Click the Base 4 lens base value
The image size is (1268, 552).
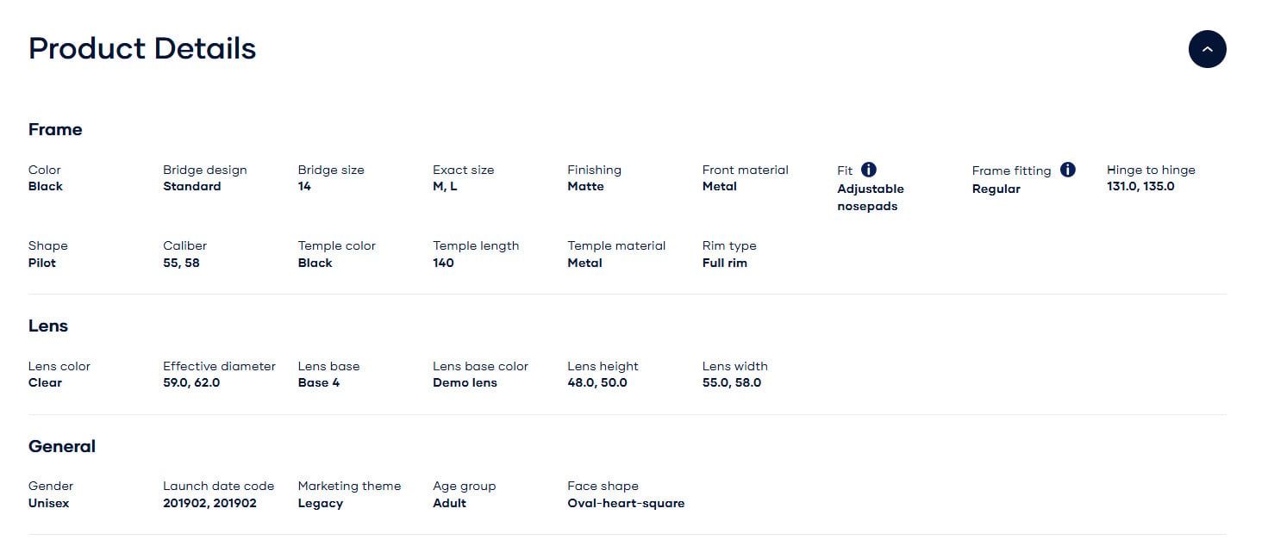click(x=319, y=382)
